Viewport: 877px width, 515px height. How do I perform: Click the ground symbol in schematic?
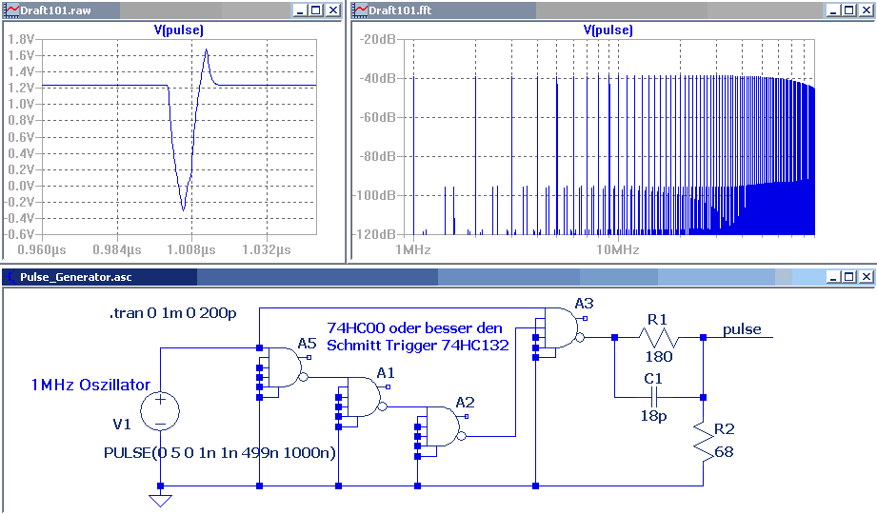[161, 501]
